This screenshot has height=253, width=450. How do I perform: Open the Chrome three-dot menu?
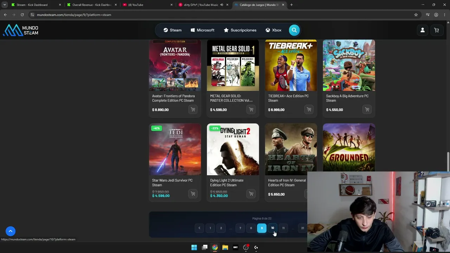pyautogui.click(x=445, y=15)
